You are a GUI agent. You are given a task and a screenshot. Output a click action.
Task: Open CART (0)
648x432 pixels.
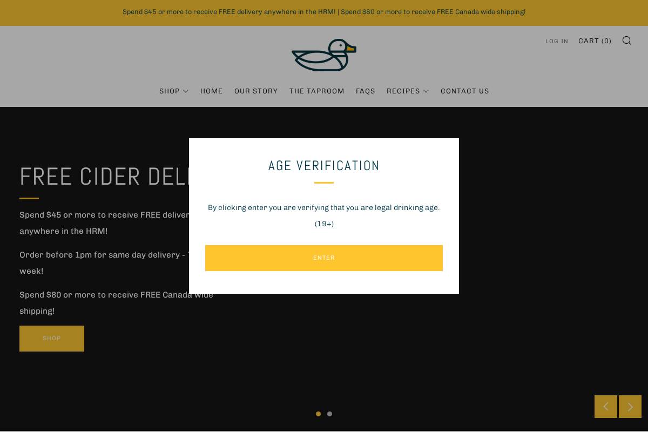coord(595,41)
